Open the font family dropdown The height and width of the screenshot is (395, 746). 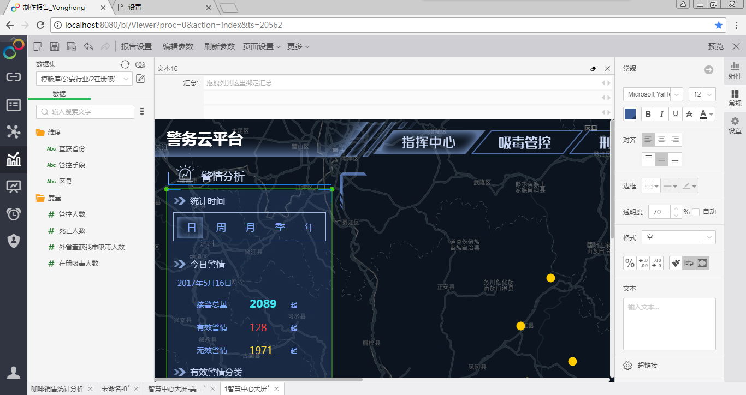(x=653, y=94)
